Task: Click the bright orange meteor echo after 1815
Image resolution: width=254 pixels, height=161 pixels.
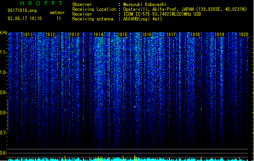Action: point(134,107)
